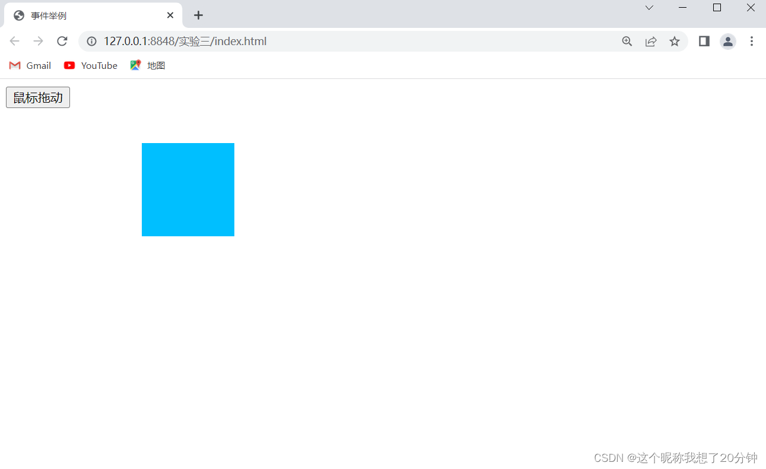Minimize the browser window

coord(682,8)
